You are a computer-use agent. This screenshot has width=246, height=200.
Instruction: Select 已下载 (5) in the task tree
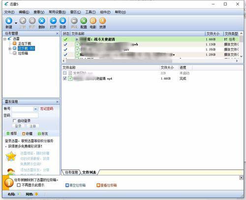26,48
